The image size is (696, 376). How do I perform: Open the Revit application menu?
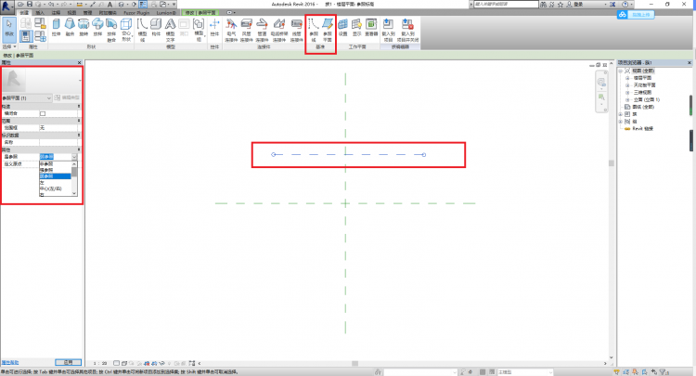pyautogui.click(x=6, y=6)
